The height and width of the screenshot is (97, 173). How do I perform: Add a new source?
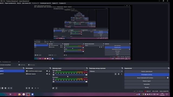click(26, 88)
